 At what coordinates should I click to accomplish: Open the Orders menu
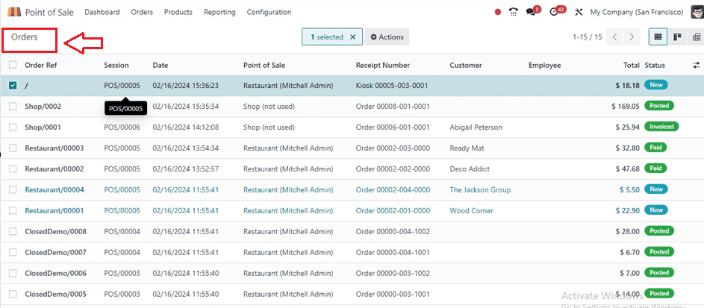click(x=142, y=12)
